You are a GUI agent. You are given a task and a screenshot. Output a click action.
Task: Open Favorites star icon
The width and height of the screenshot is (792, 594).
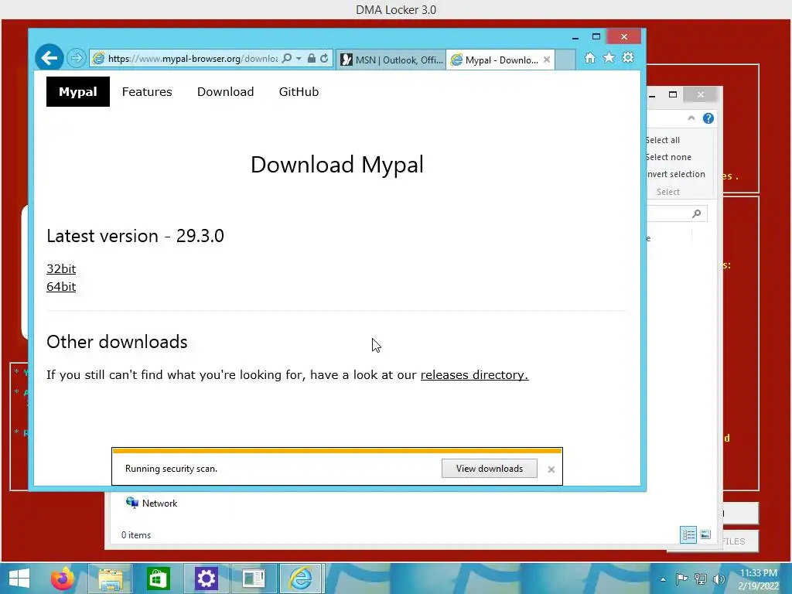609,58
